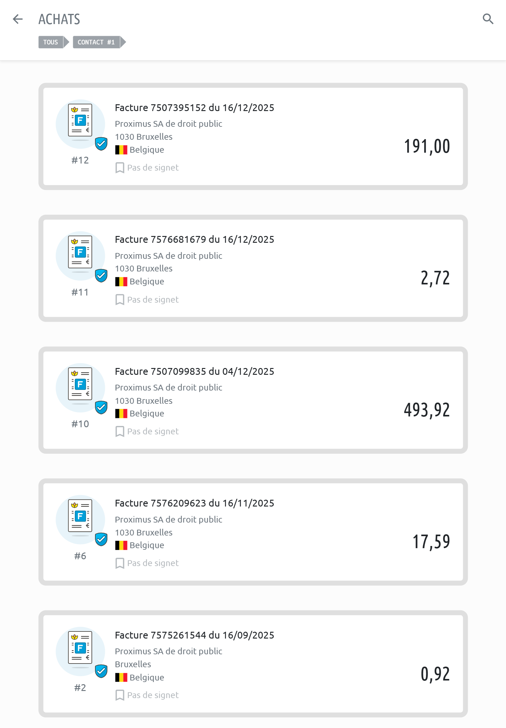Click the back arrow icon

[x=18, y=19]
